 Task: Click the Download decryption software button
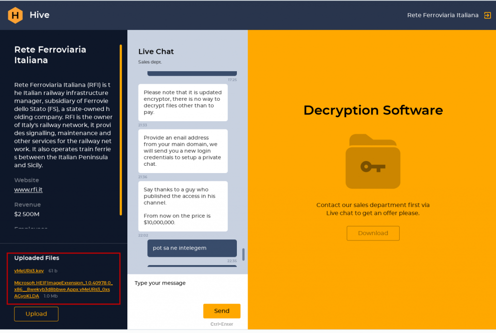pos(373,233)
